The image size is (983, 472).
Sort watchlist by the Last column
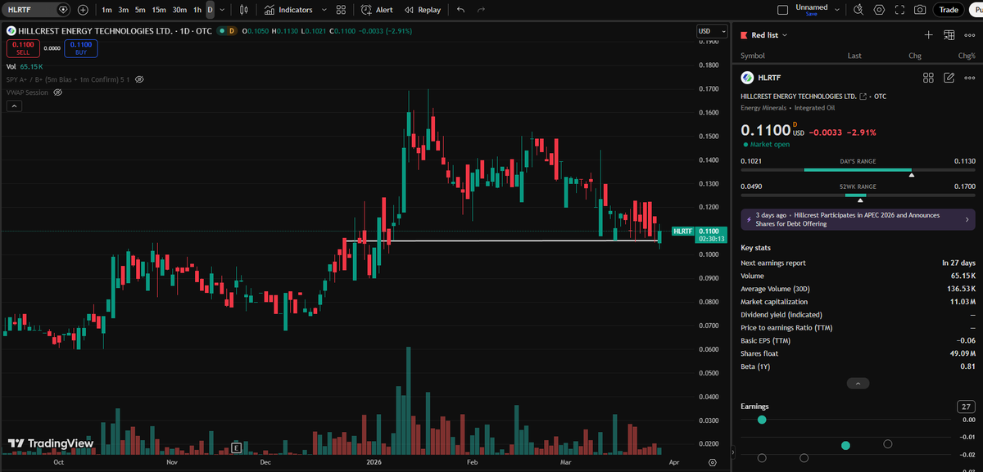[x=854, y=56]
